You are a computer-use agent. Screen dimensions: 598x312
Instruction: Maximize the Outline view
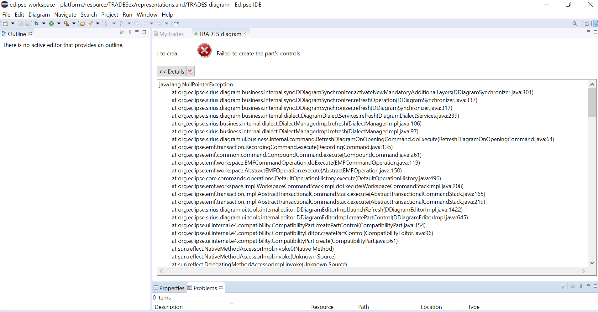(x=144, y=32)
